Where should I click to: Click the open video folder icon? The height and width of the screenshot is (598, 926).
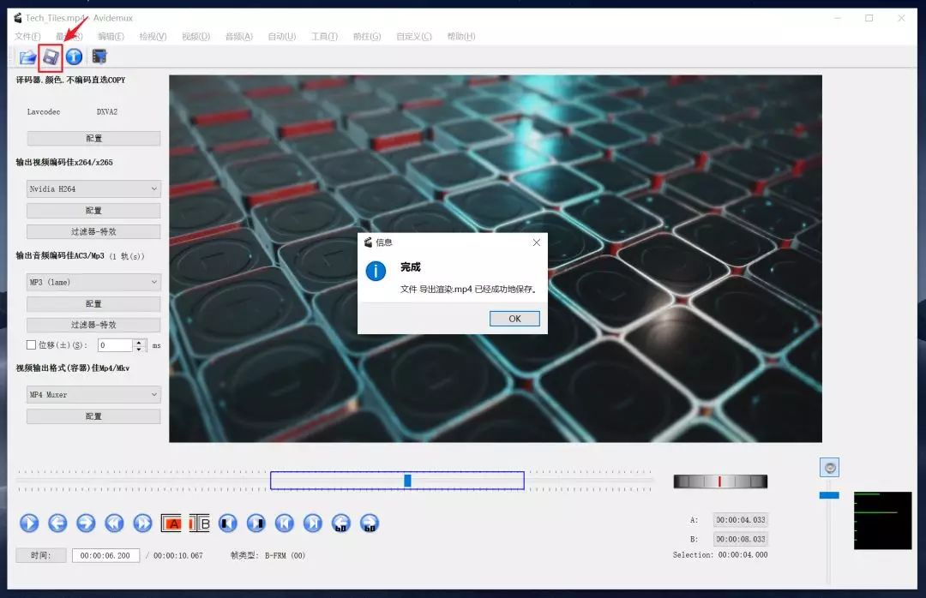pos(27,57)
